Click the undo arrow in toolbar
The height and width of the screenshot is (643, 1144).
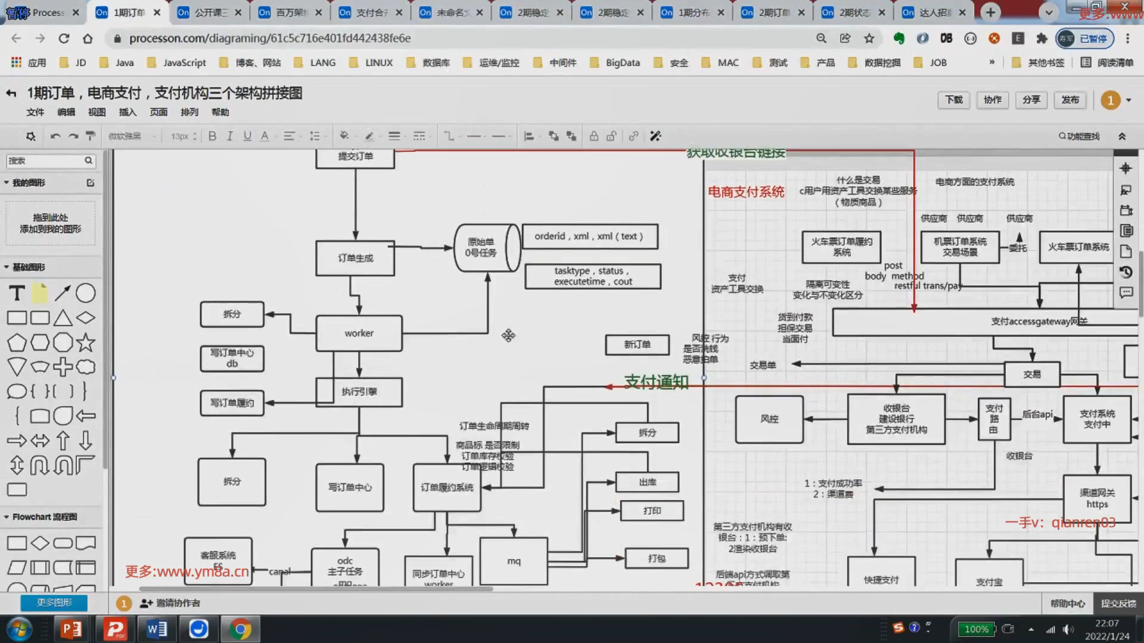[55, 136]
